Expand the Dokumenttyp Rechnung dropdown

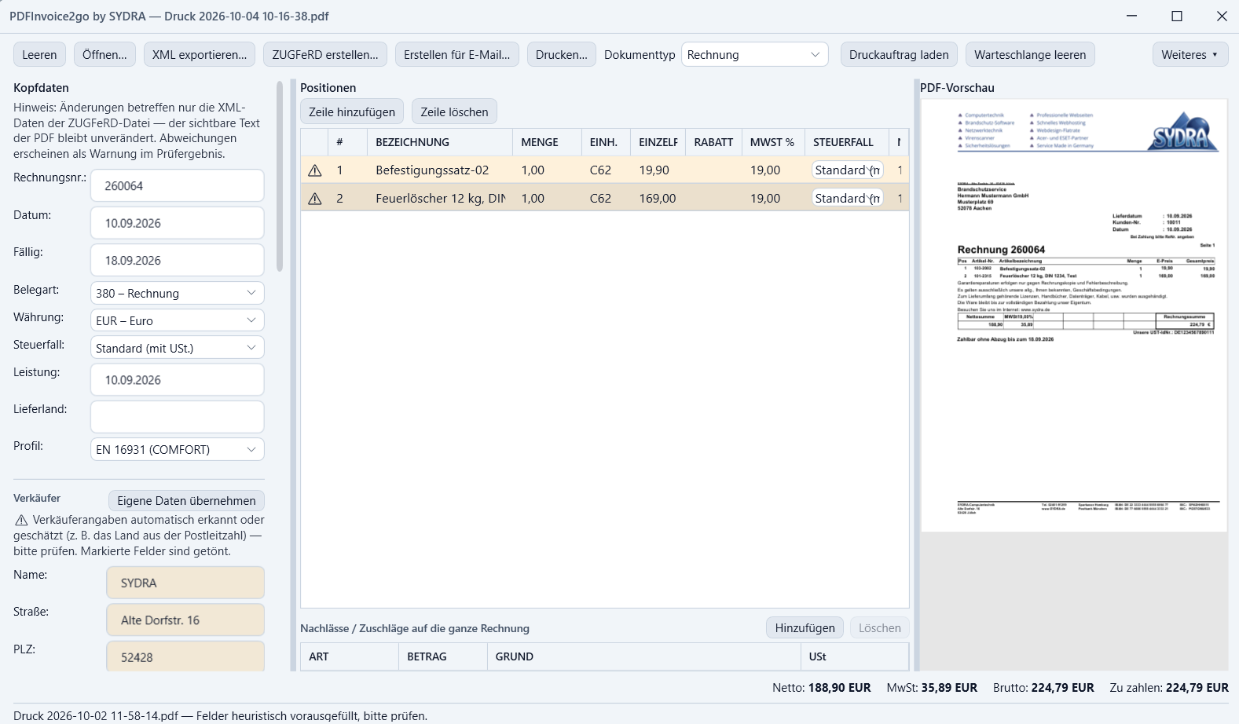coord(754,55)
